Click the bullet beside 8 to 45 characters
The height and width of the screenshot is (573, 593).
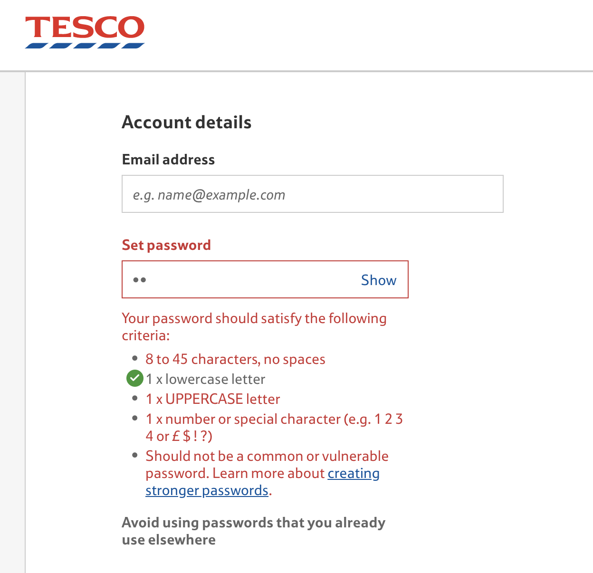pos(135,358)
